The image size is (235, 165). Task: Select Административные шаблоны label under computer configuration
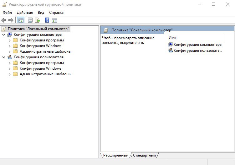tap(45, 51)
